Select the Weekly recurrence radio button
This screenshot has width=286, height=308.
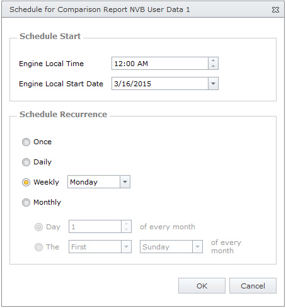[26, 182]
